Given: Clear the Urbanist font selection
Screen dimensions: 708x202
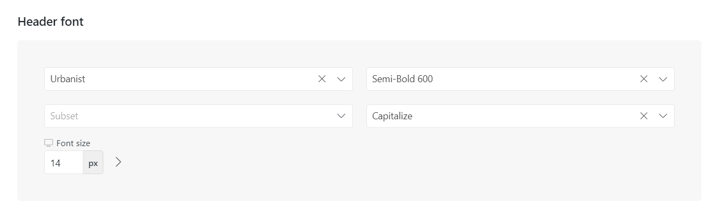Looking at the screenshot, I should coord(322,79).
